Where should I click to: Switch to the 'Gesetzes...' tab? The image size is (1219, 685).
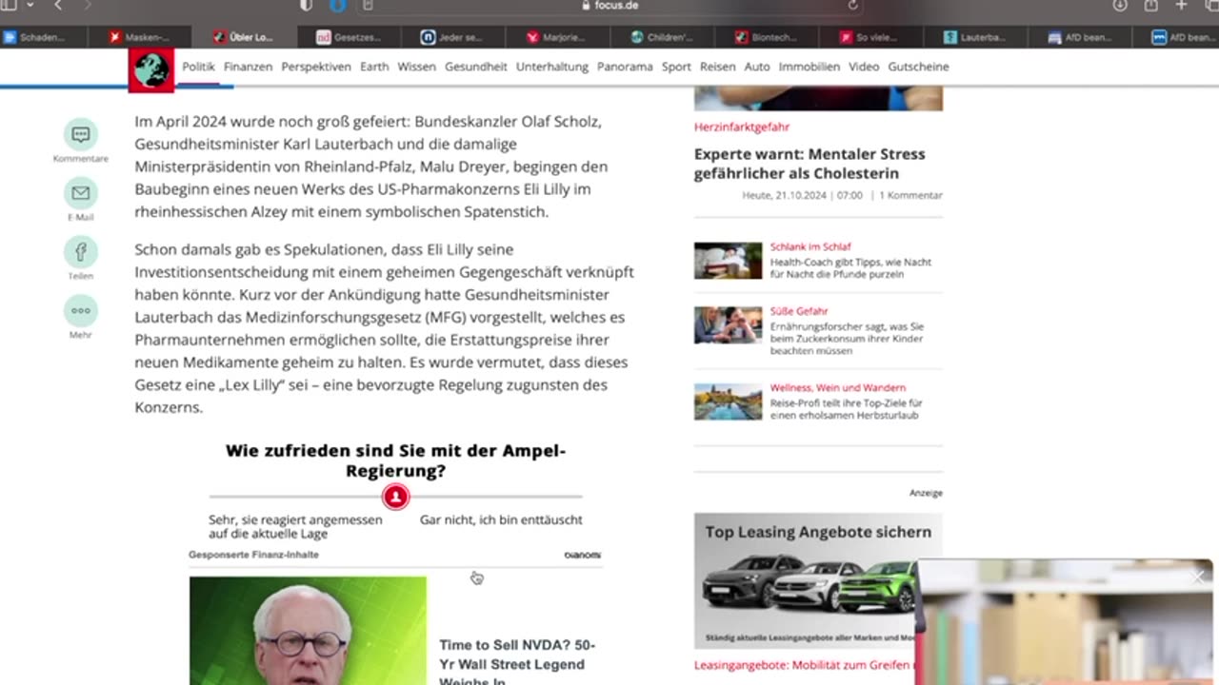[348, 37]
